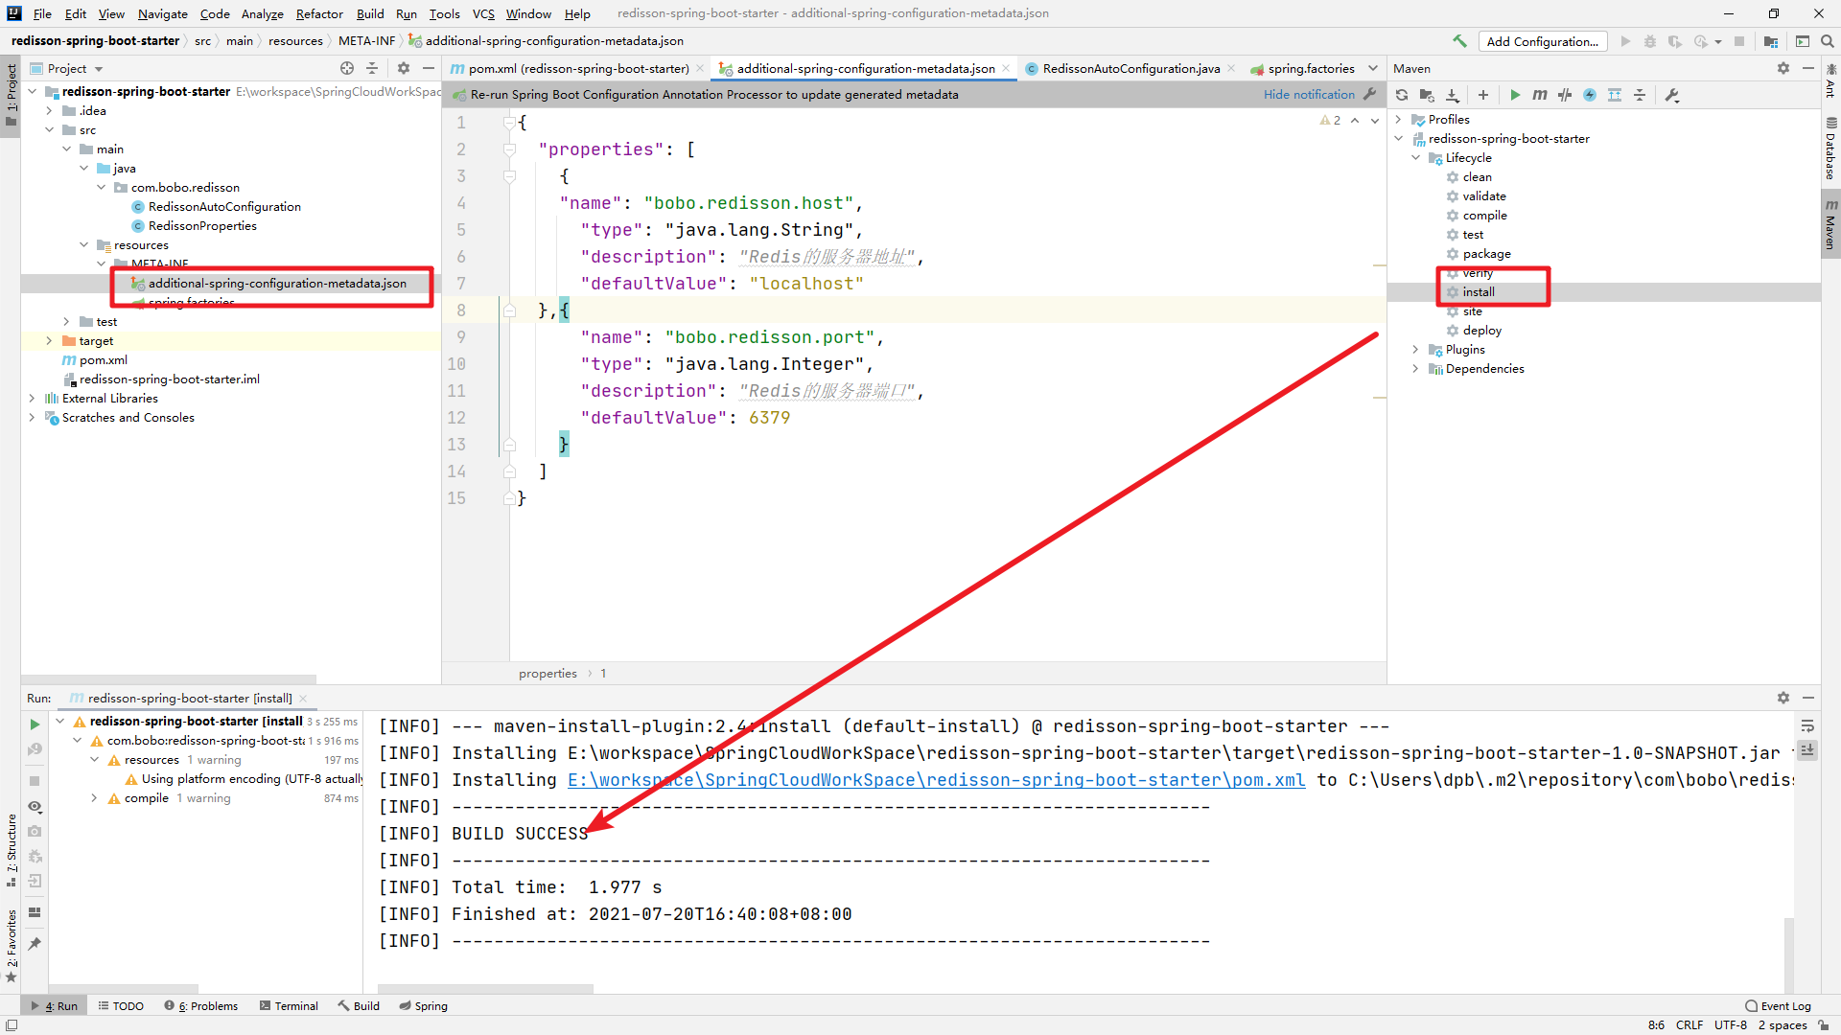
Task: Reload all Maven projects
Action: point(1402,95)
